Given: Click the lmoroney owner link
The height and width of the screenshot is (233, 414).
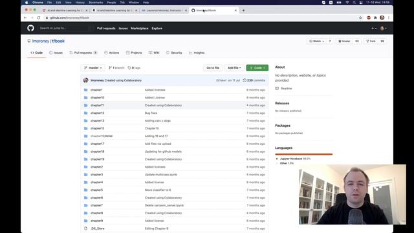Looking at the screenshot, I should click(41, 41).
